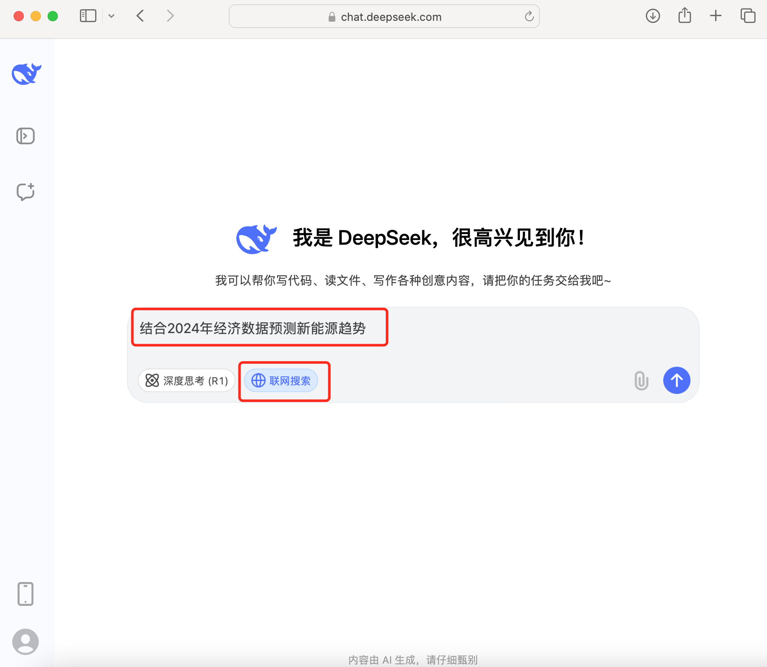
Task: Attach a file with the paperclip icon
Action: [x=641, y=380]
